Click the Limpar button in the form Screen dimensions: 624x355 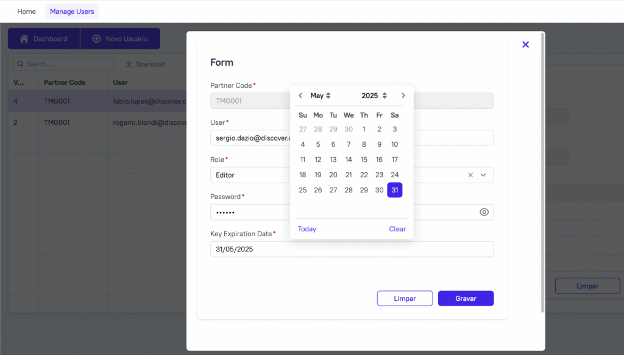tap(405, 298)
